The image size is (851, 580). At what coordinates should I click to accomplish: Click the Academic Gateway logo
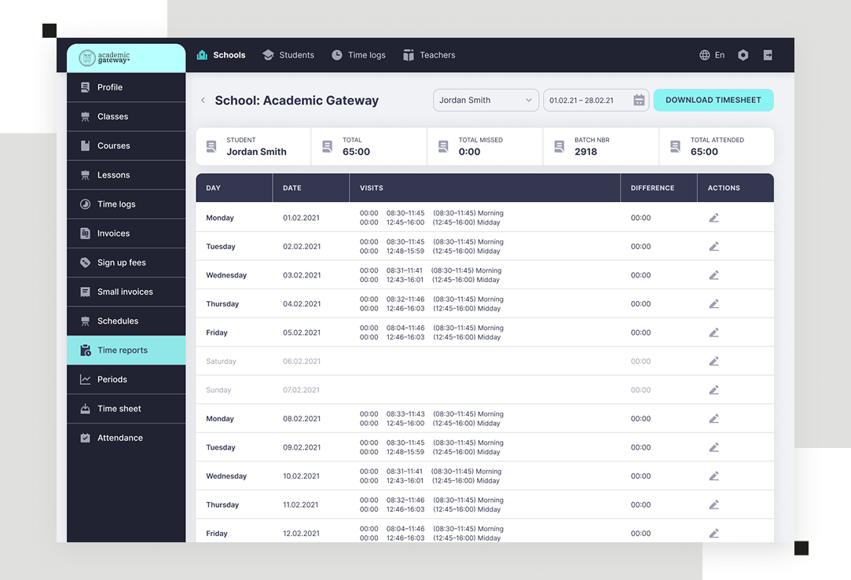coord(105,58)
